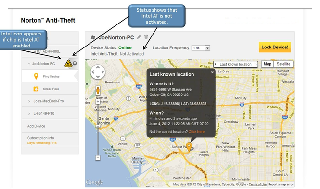Click the Sneak Peek camera icon
The width and height of the screenshot is (320, 189).
pyautogui.click(x=36, y=89)
